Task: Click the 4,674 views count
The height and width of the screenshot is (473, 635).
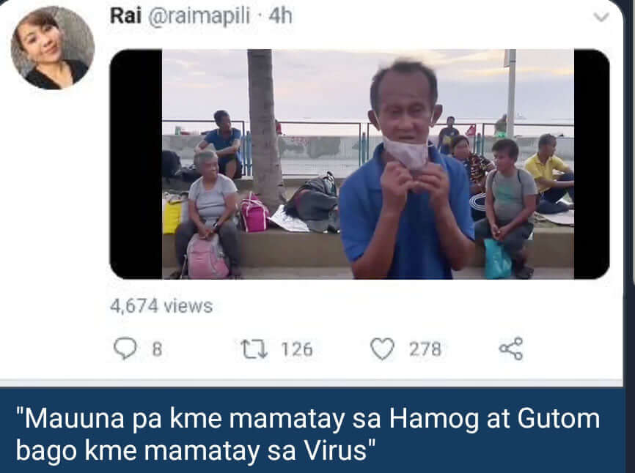Action: 161,306
